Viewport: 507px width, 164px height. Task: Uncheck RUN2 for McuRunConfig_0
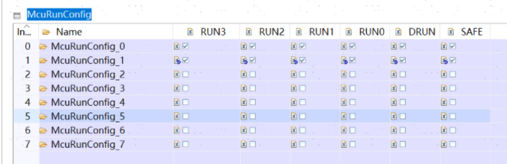coord(253,46)
